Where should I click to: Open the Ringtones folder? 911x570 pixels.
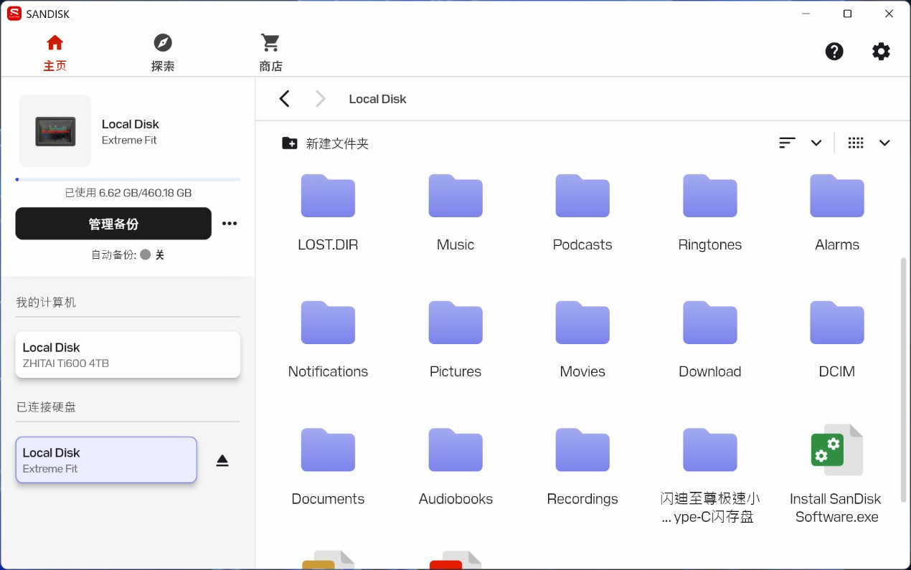tap(710, 213)
